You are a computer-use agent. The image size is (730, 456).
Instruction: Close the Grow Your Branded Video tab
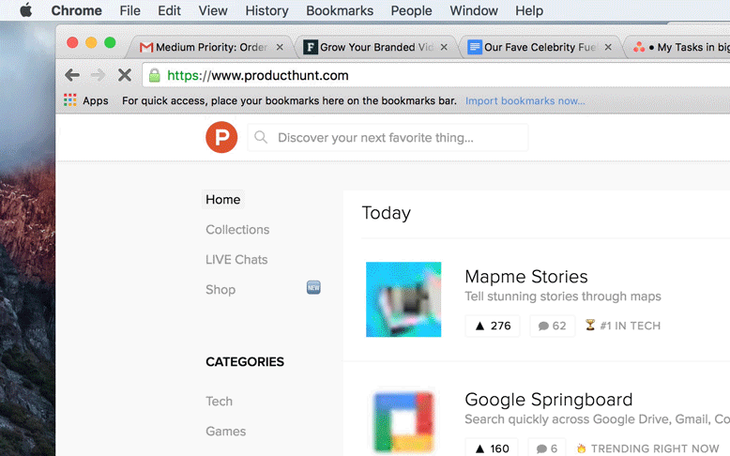tap(444, 47)
